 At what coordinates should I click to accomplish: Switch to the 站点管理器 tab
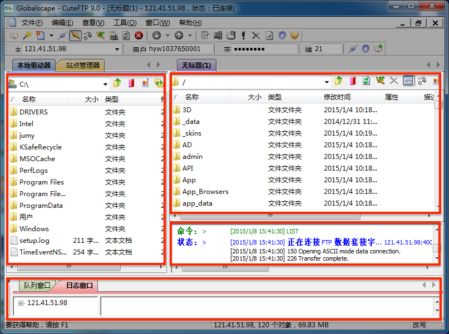click(82, 65)
